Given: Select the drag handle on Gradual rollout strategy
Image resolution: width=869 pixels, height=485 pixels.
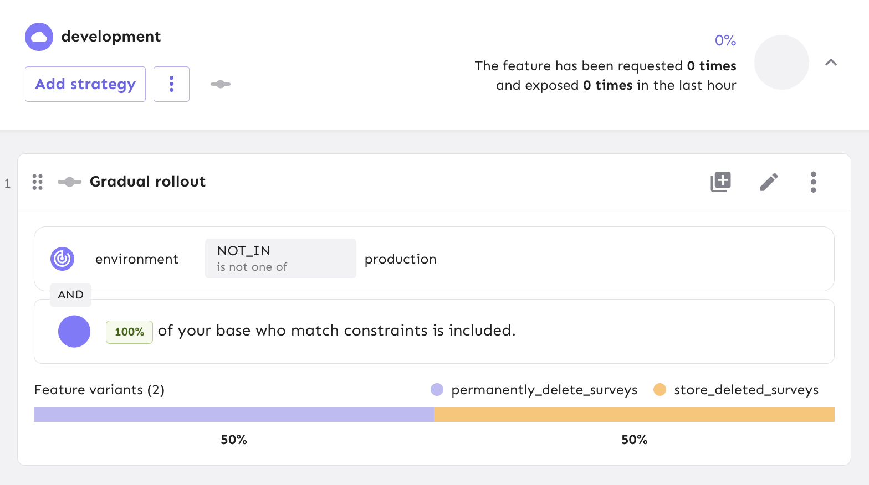Looking at the screenshot, I should [x=37, y=182].
